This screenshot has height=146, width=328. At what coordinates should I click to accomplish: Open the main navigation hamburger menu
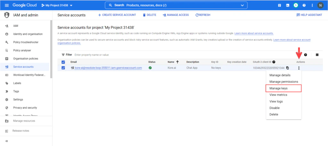(x=7, y=5)
